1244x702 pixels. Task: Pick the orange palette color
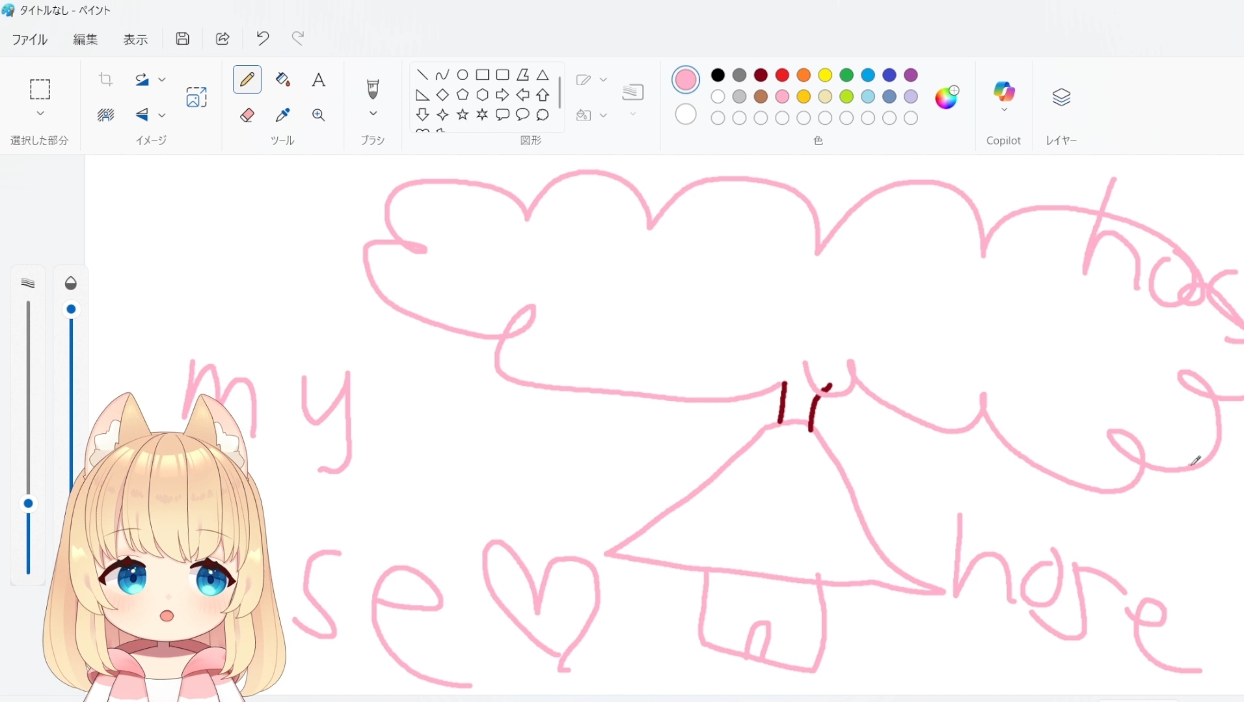(804, 75)
